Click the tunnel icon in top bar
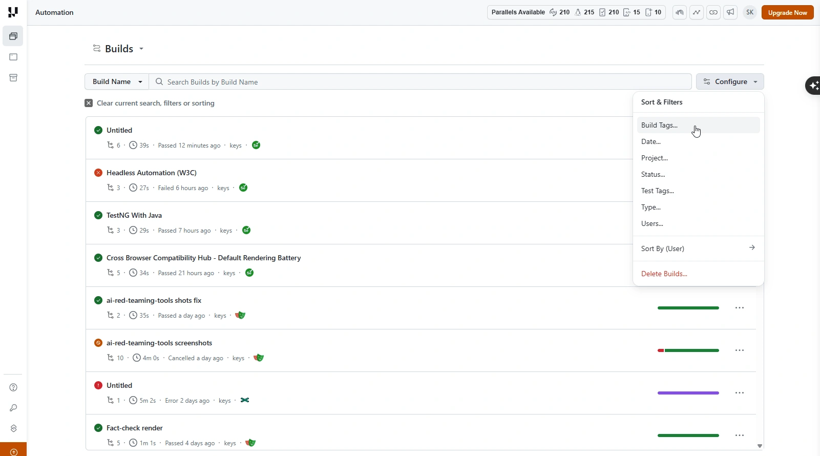Viewport: 820px width, 456px height. 680,12
